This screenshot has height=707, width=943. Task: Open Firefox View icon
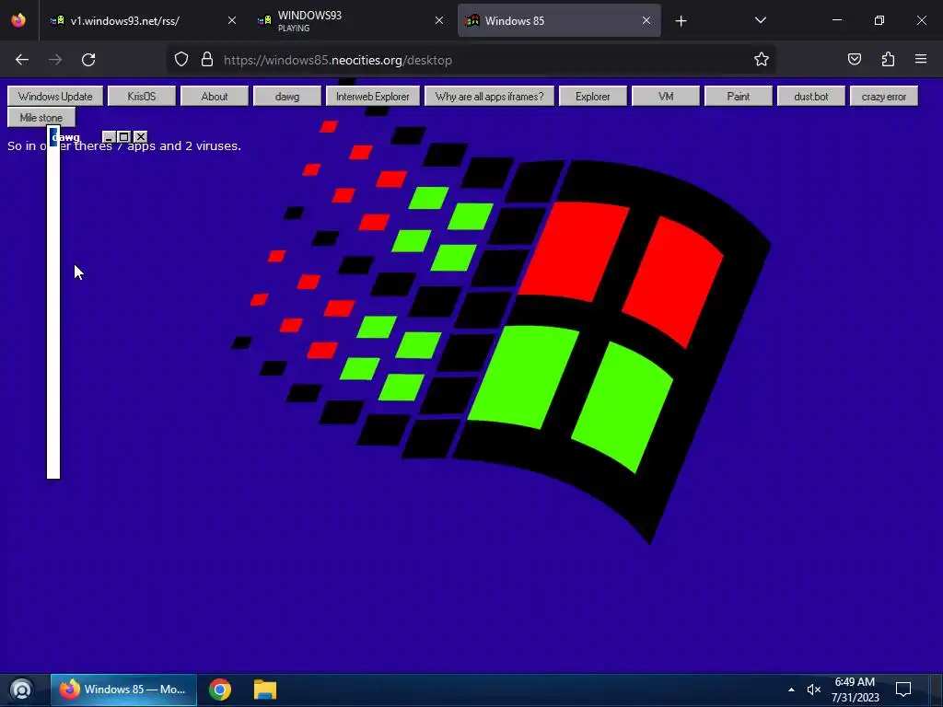click(18, 20)
